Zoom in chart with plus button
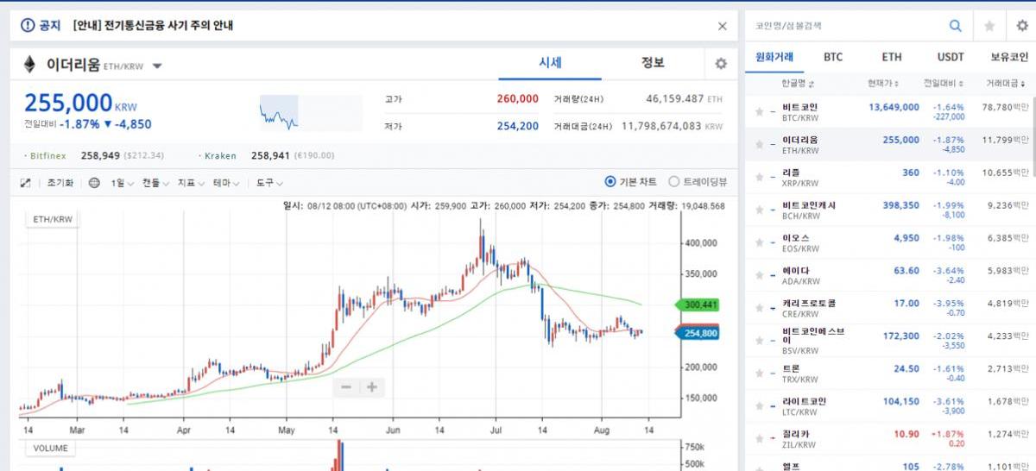 click(x=372, y=387)
